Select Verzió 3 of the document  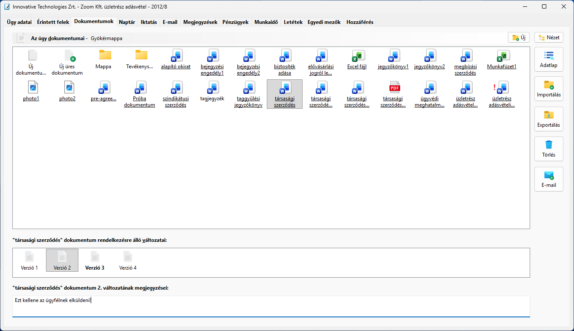[95, 261]
